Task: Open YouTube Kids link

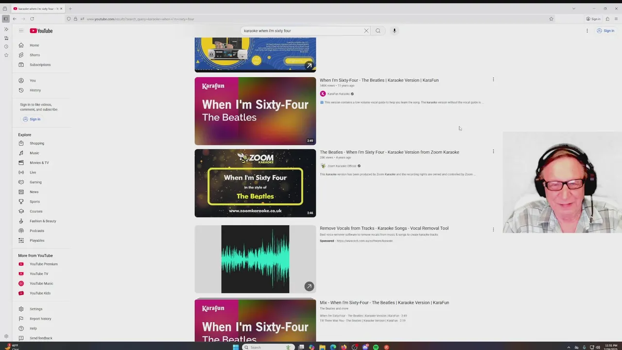Action: point(41,293)
